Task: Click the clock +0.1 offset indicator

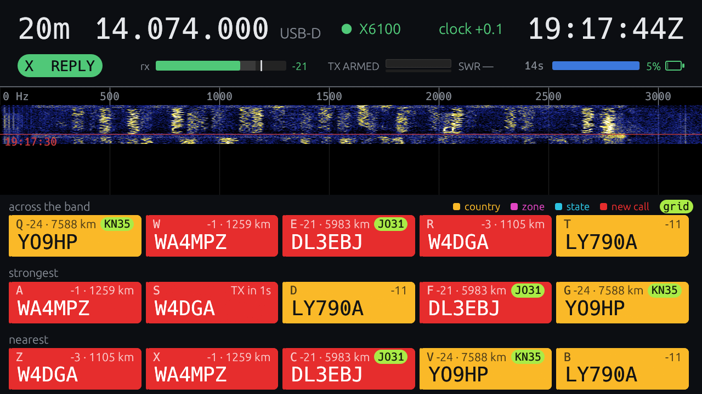Action: [x=471, y=29]
